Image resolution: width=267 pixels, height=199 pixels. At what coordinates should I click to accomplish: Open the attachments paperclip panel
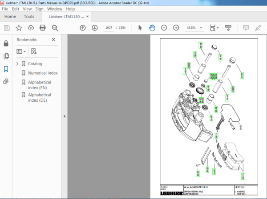click(x=6, y=81)
